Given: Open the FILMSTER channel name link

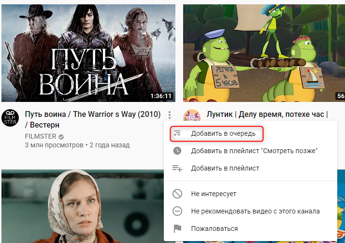Looking at the screenshot, I should (x=41, y=136).
